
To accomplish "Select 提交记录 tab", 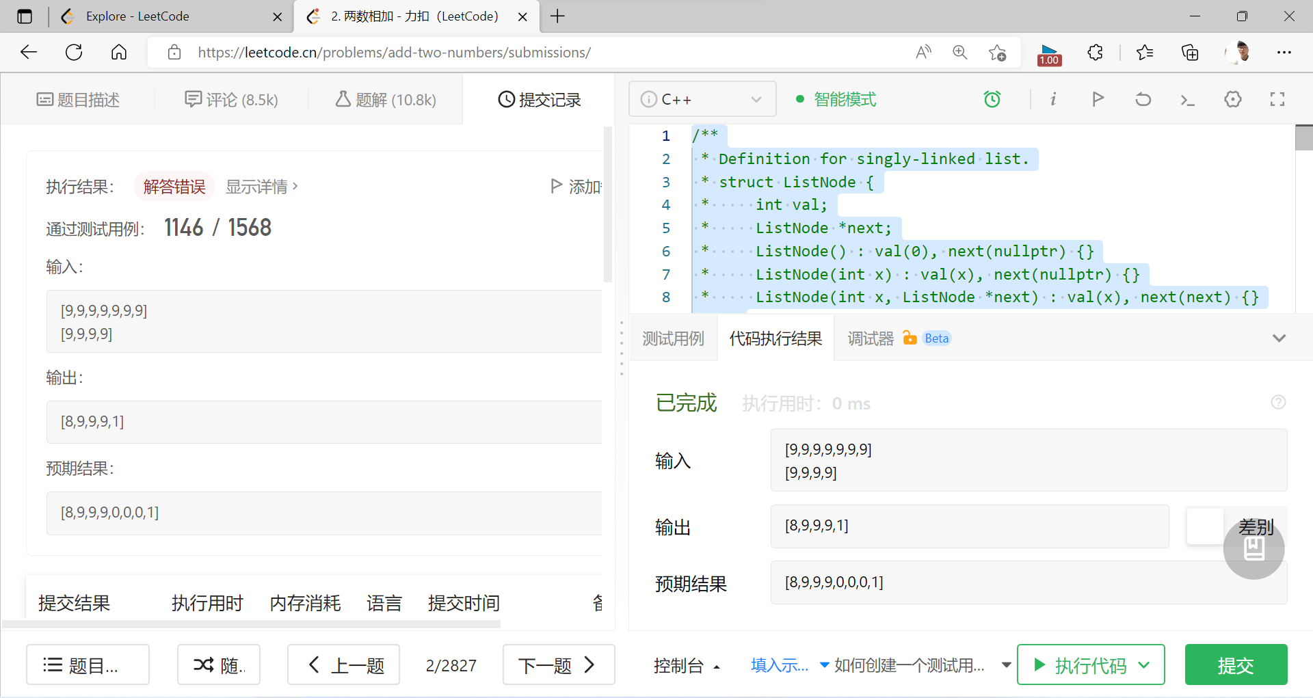I will point(540,100).
